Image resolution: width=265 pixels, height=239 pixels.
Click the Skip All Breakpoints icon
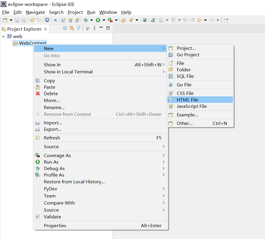click(55, 20)
